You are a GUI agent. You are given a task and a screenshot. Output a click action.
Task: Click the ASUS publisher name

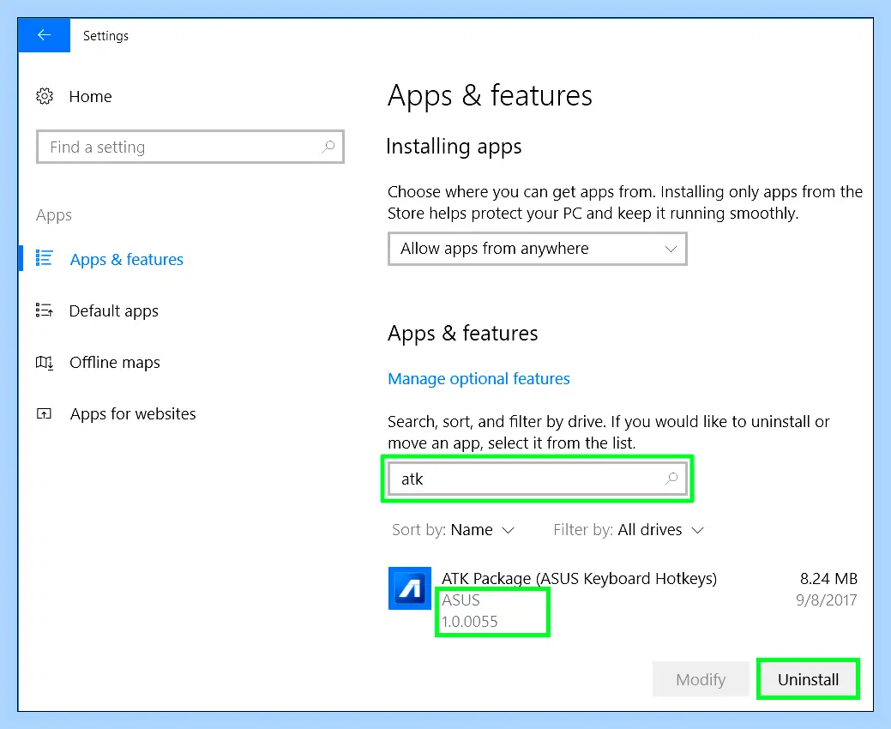[x=461, y=600]
